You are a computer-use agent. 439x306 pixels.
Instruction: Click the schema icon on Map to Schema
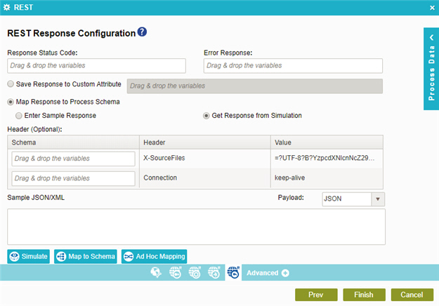pos(61,256)
